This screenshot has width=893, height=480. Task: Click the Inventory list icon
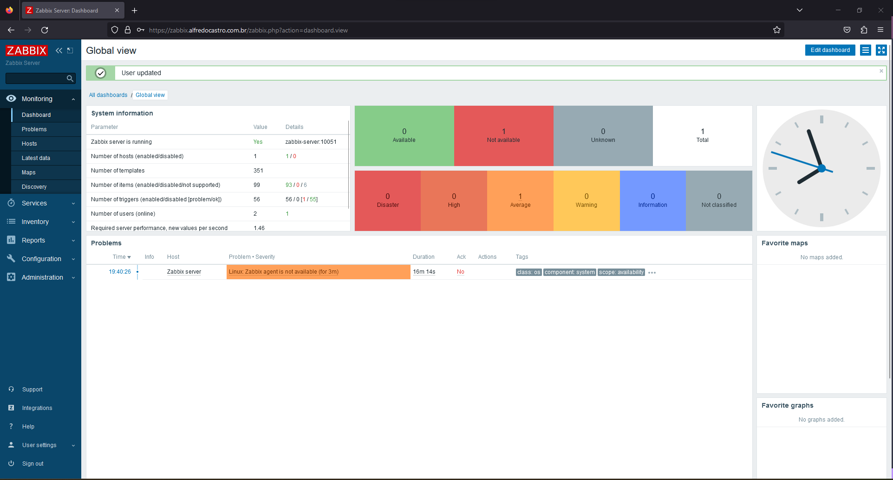pos(11,222)
